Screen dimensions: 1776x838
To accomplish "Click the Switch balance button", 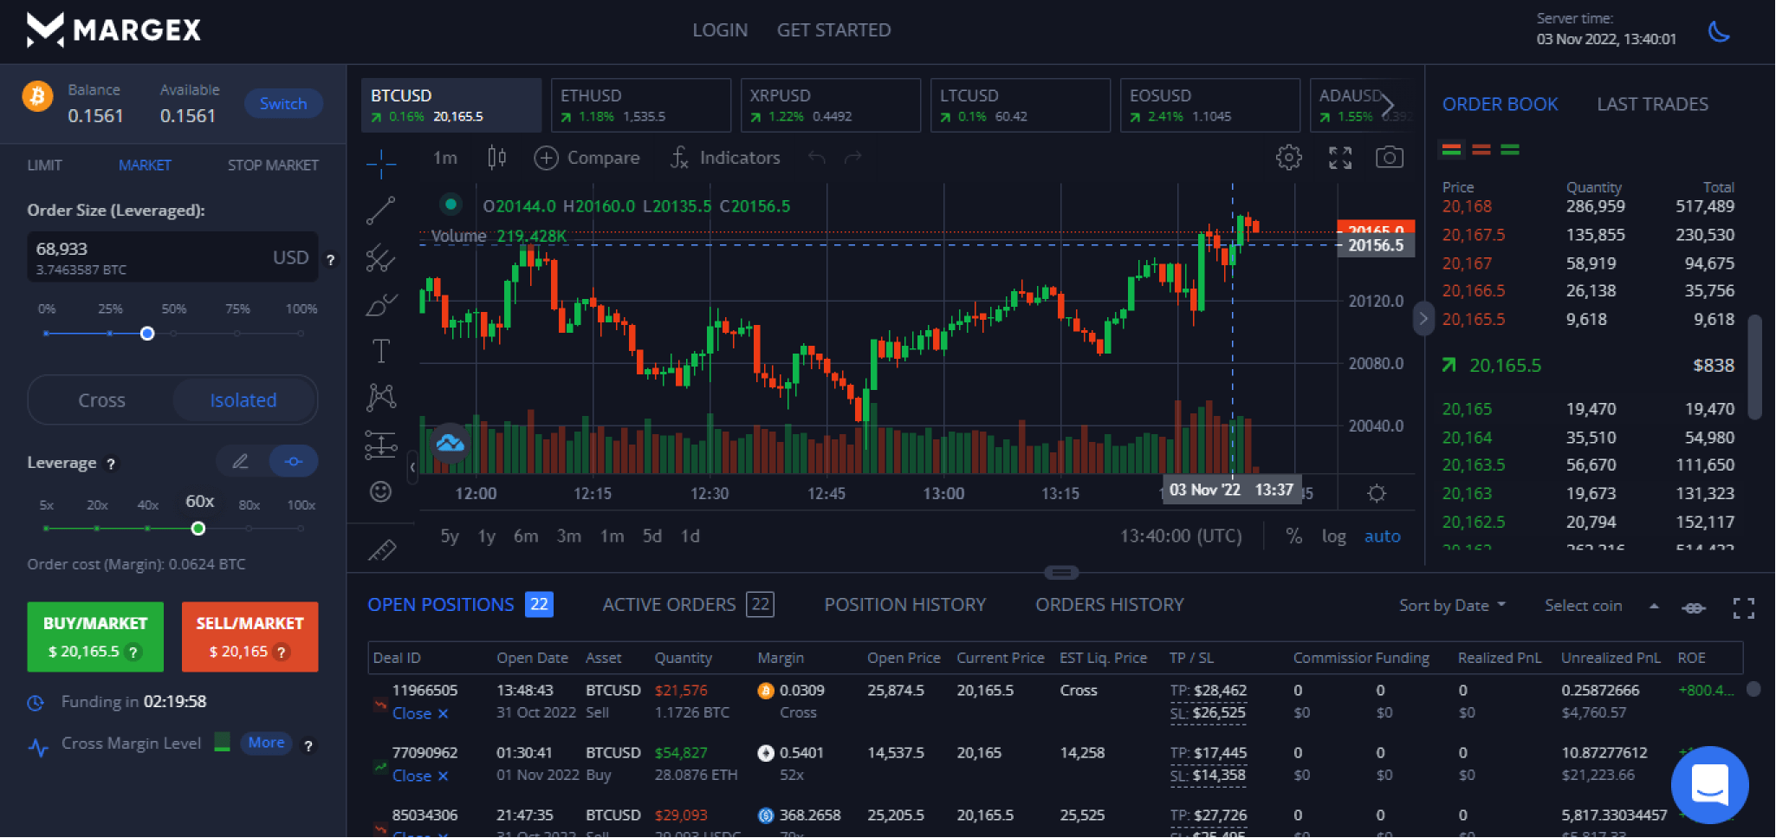I will (x=283, y=103).
